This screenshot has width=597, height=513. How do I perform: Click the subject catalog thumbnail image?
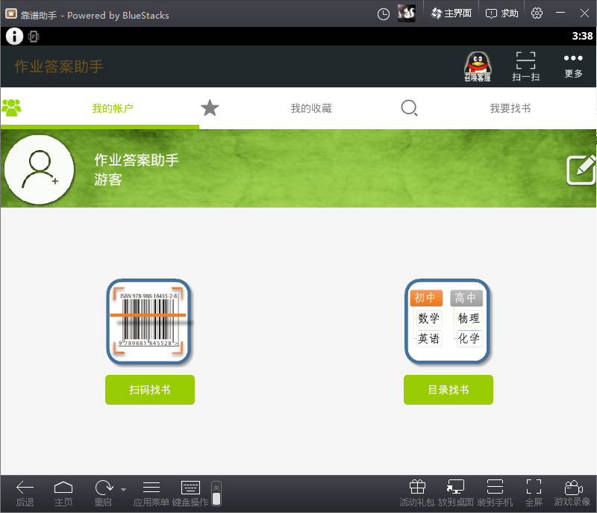(x=448, y=322)
